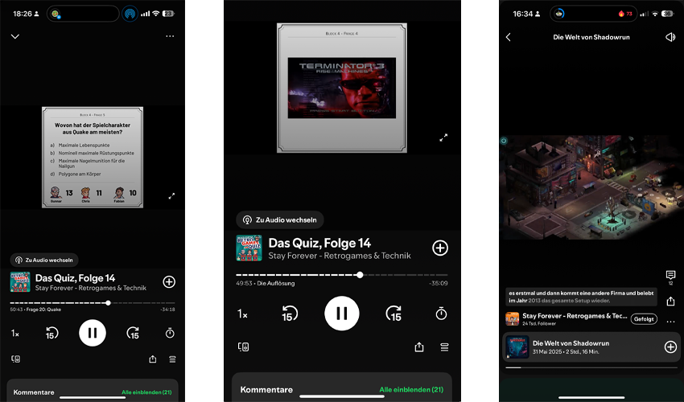The width and height of the screenshot is (684, 402).
Task: Add episode via plus icon in middle phone
Action: [439, 248]
